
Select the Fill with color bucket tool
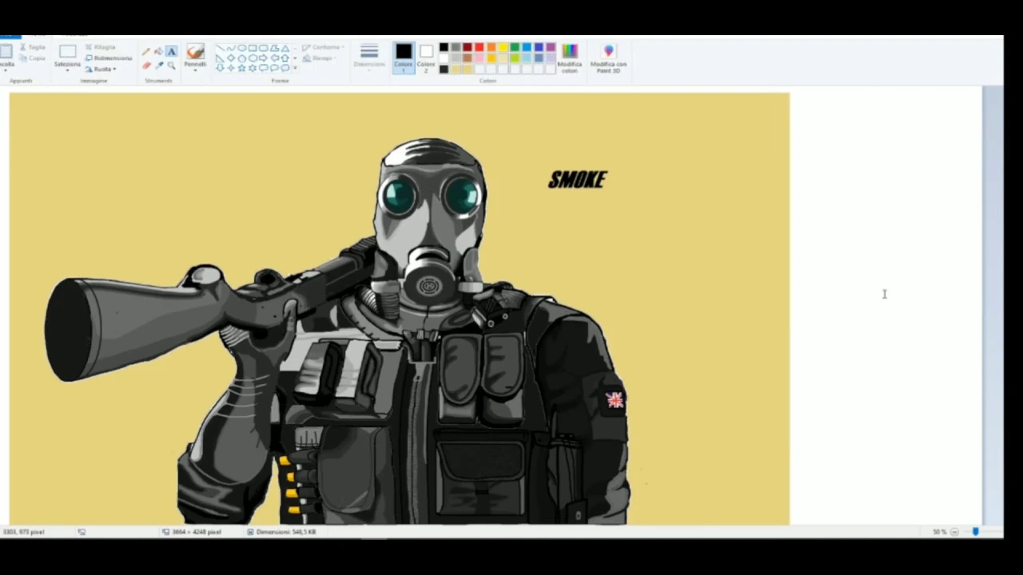click(158, 52)
